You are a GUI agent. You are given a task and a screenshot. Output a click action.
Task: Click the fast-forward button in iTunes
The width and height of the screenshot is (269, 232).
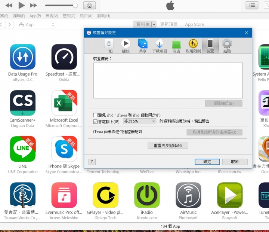(34, 6)
